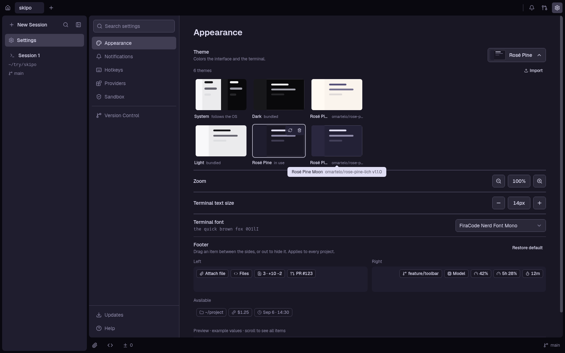Open the FiraCode Nerd Font Mono dropdown
The width and height of the screenshot is (565, 353).
(x=500, y=226)
